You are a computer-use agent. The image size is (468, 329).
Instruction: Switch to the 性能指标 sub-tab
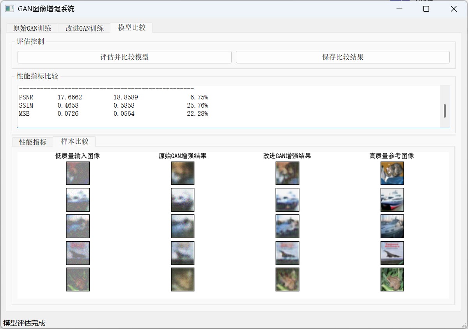33,142
